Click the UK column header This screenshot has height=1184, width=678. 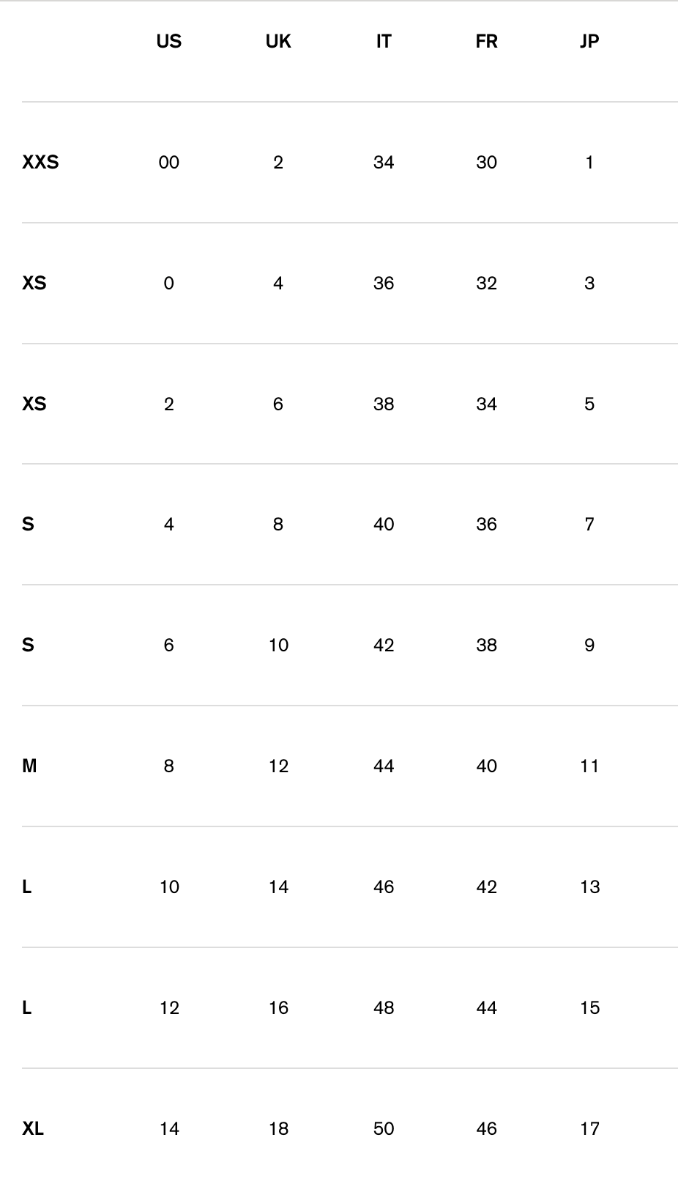(x=278, y=42)
